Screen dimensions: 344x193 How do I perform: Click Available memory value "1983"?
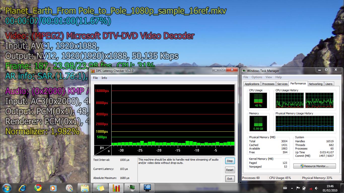pos(284,149)
